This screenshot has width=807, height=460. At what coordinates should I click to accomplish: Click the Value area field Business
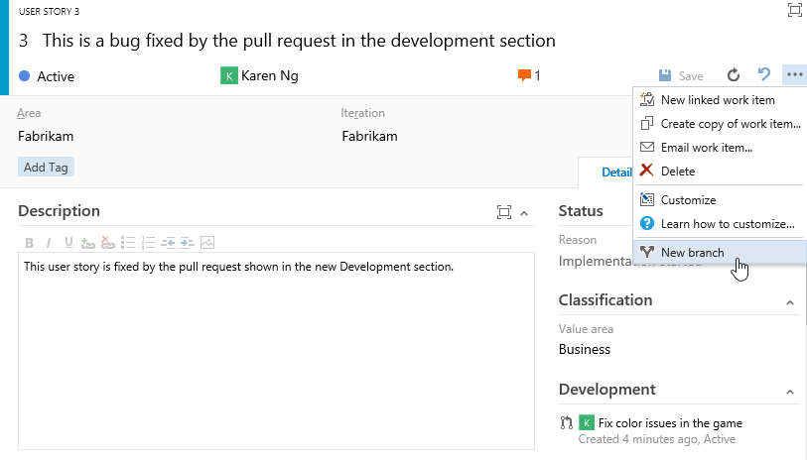click(x=585, y=350)
